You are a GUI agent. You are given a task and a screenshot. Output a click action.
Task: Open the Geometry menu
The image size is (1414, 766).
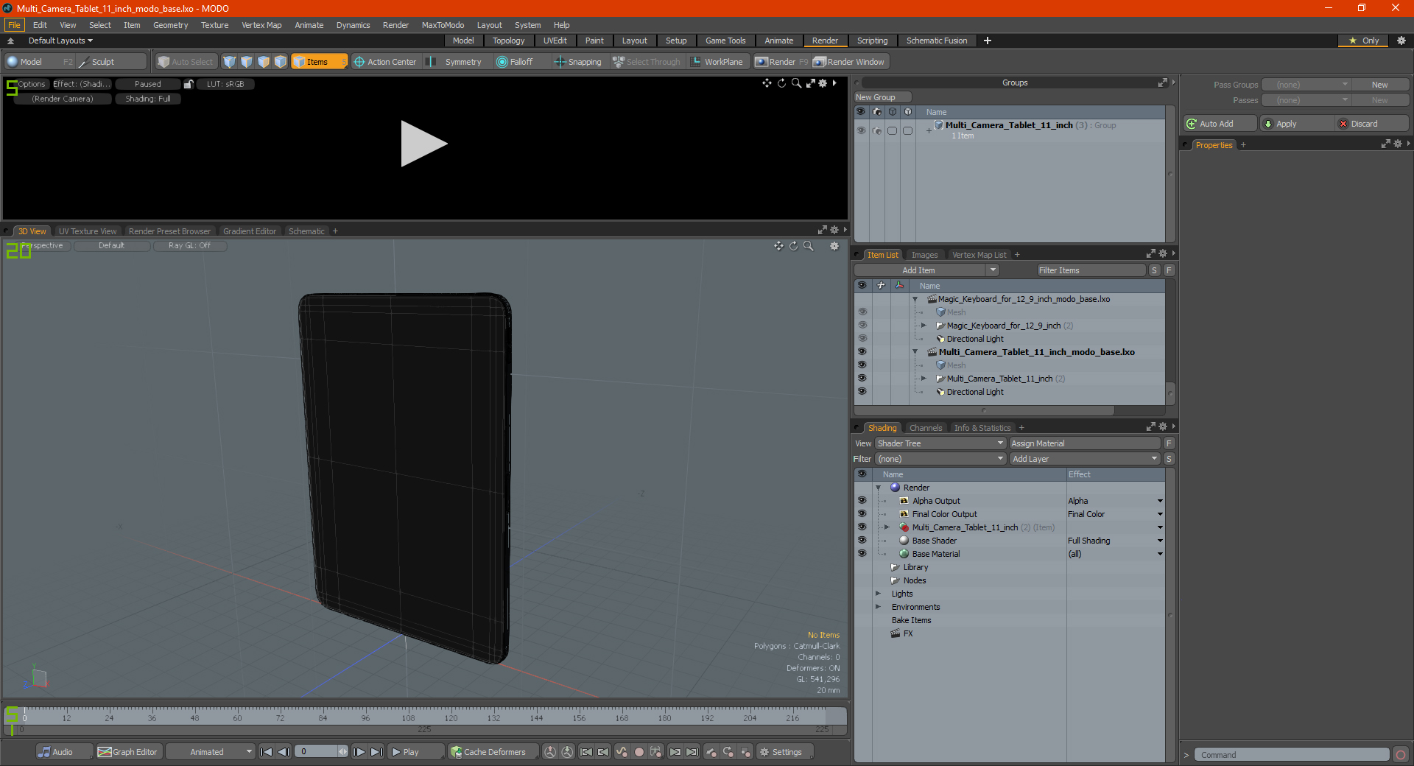[x=170, y=25]
